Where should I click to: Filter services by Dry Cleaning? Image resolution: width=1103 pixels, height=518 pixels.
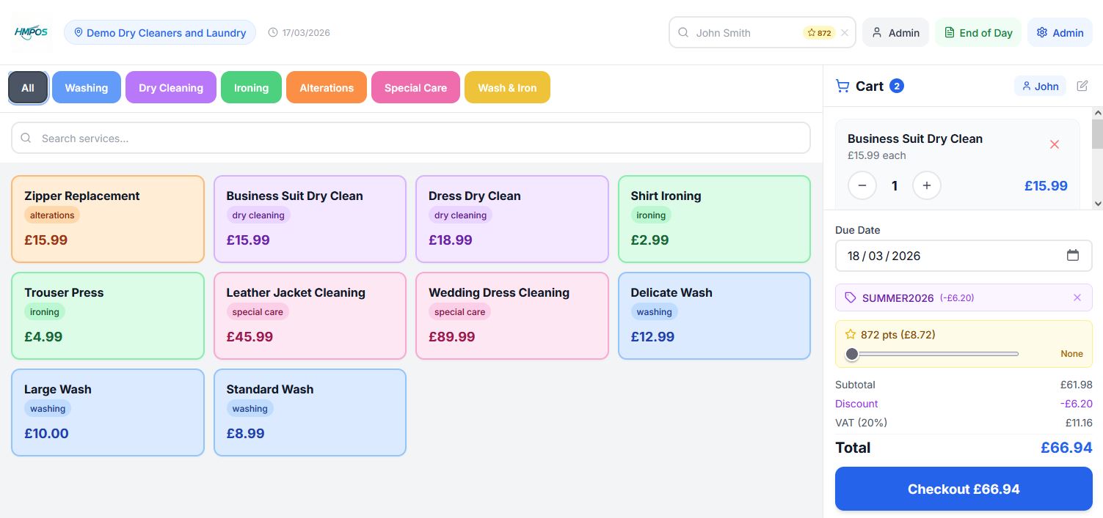(x=171, y=88)
